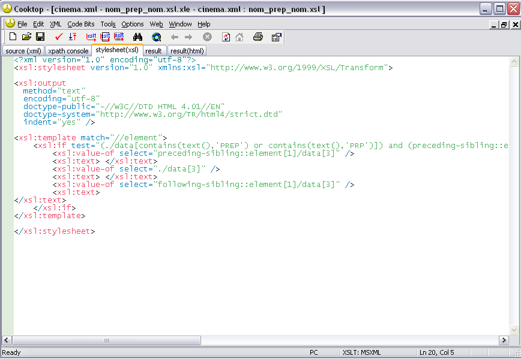Click the Cooktop icon left of File menu
The width and height of the screenshot is (521, 359).
click(10, 23)
